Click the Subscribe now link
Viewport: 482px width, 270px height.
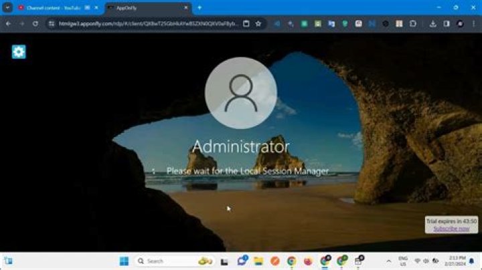pos(451,229)
